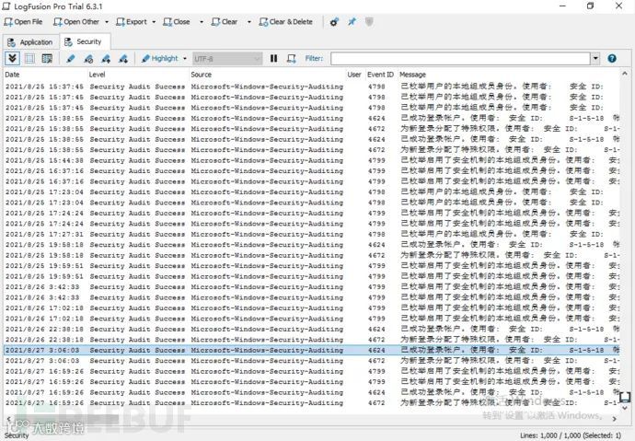
Task: Select the 2021/8/25 15:44:38 log row
Action: [311, 160]
